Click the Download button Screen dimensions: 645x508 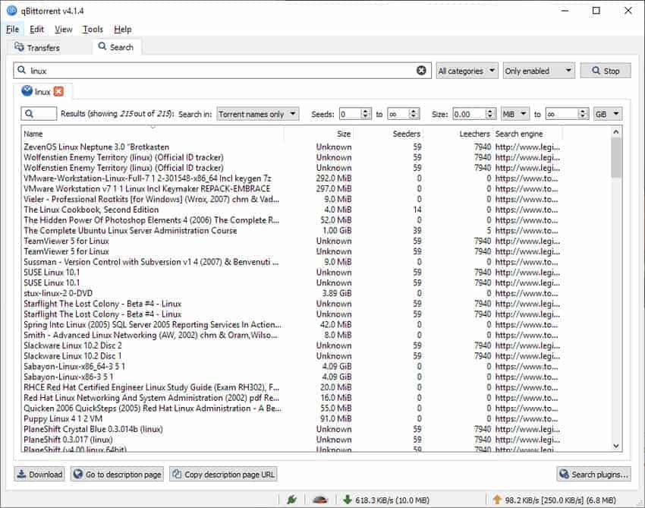click(39, 475)
